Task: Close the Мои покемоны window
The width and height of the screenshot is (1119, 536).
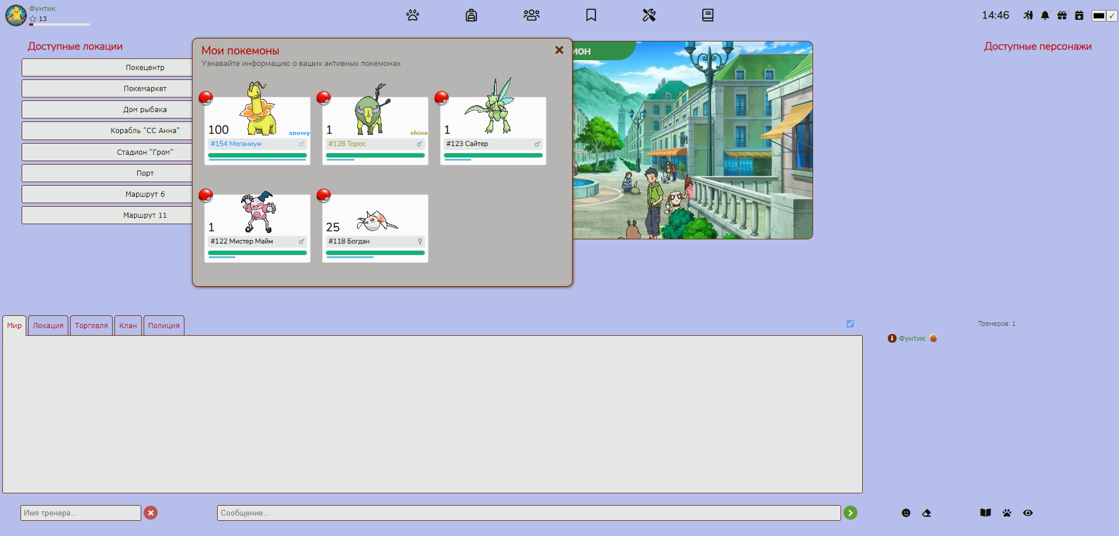Action: 559,50
